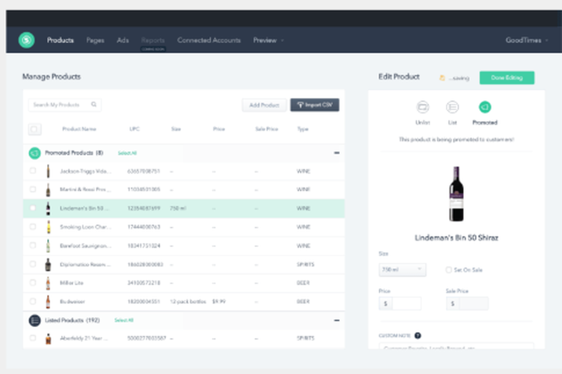Click the Listed Products group icon
Image resolution: width=562 pixels, height=374 pixels.
tap(35, 320)
